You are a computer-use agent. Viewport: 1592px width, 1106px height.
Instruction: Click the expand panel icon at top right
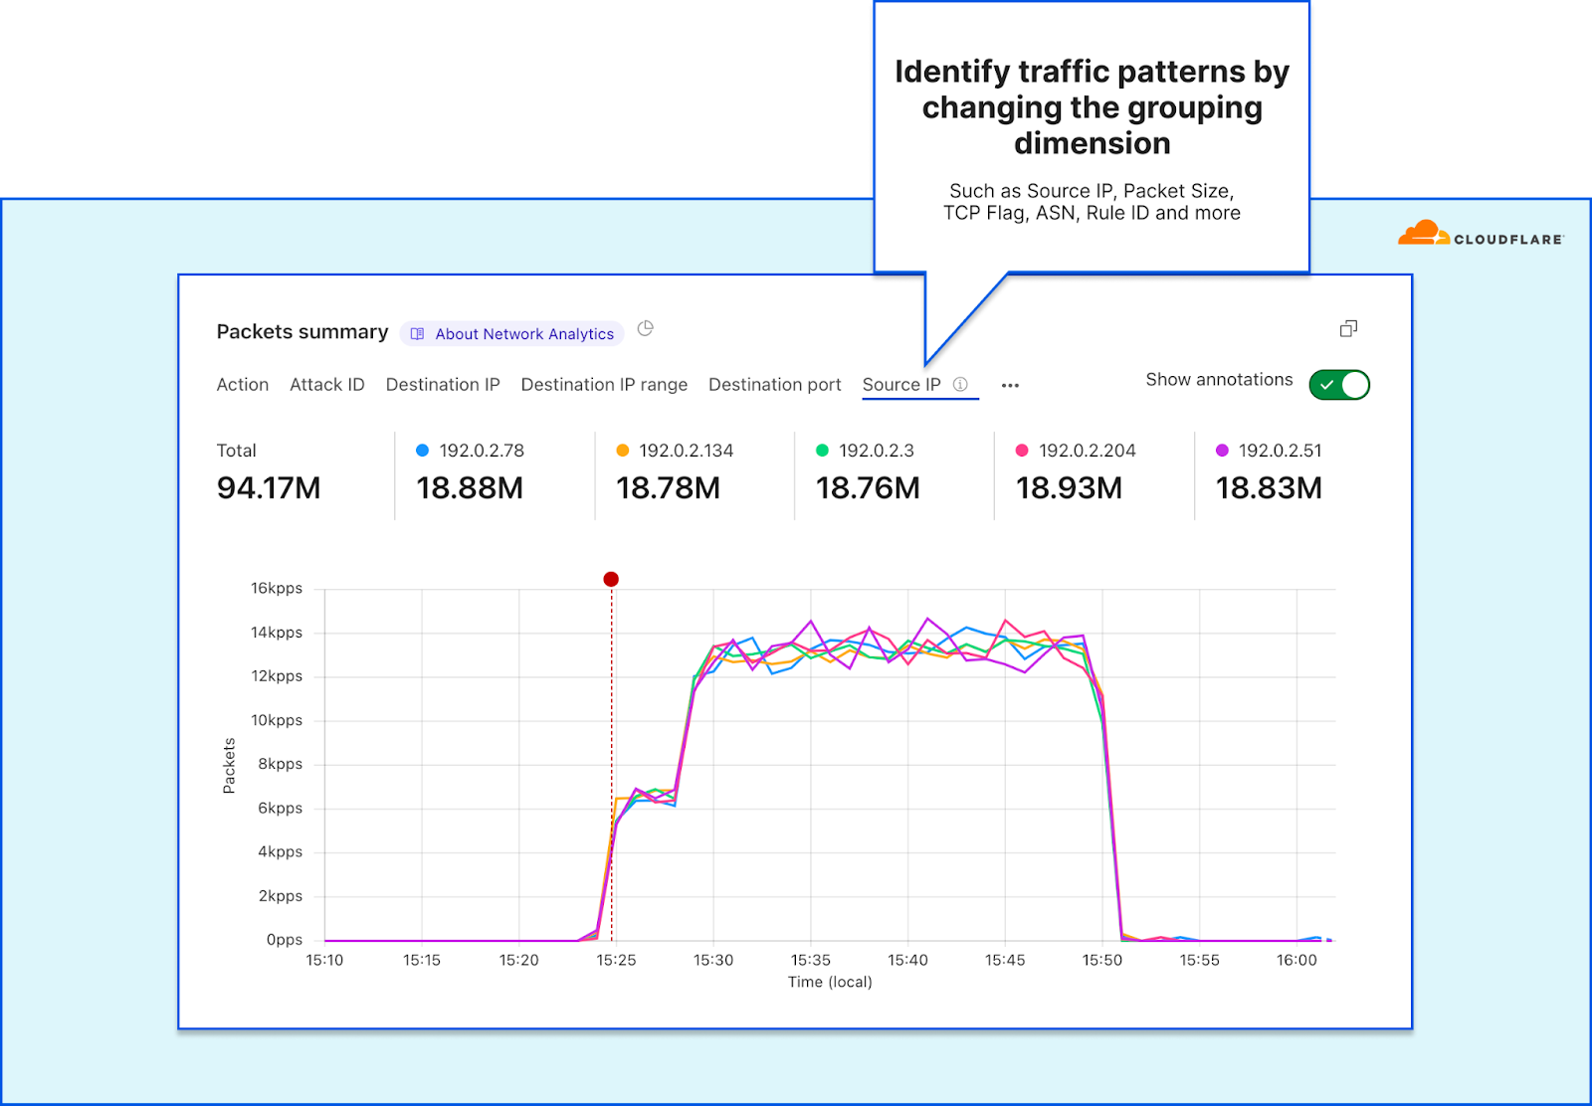coord(1348,328)
